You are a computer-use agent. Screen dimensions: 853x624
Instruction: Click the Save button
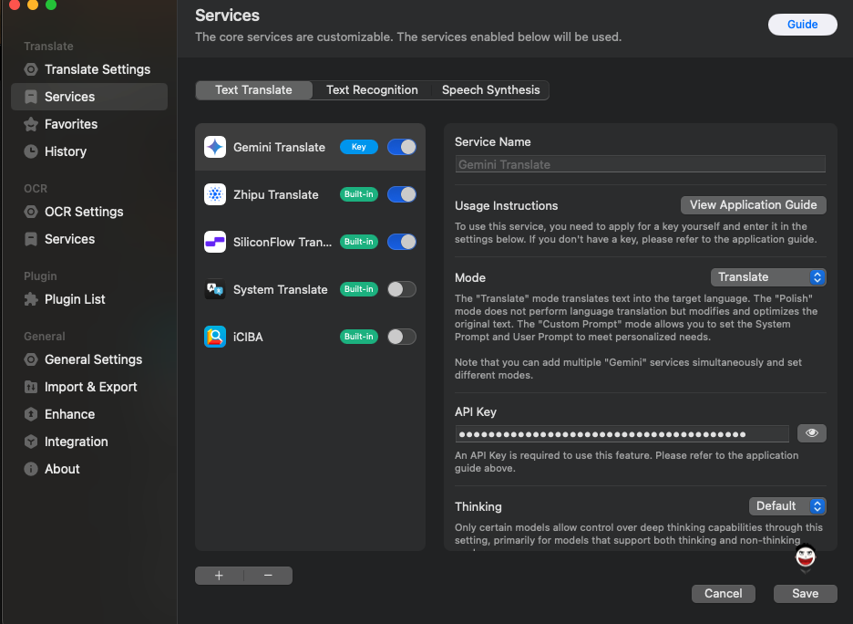(x=805, y=593)
